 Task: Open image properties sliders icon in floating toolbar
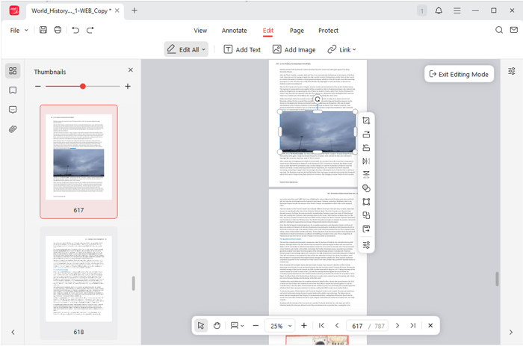tap(366, 245)
